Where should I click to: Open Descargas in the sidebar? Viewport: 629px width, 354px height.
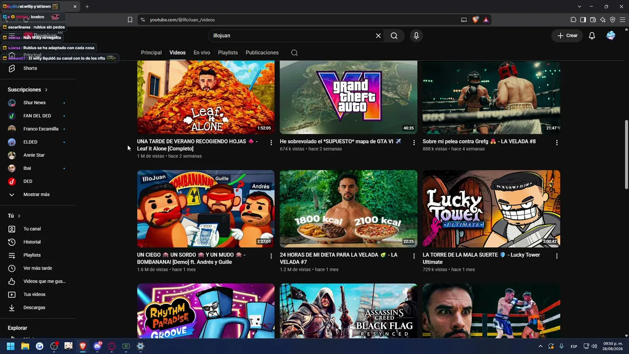click(x=34, y=308)
